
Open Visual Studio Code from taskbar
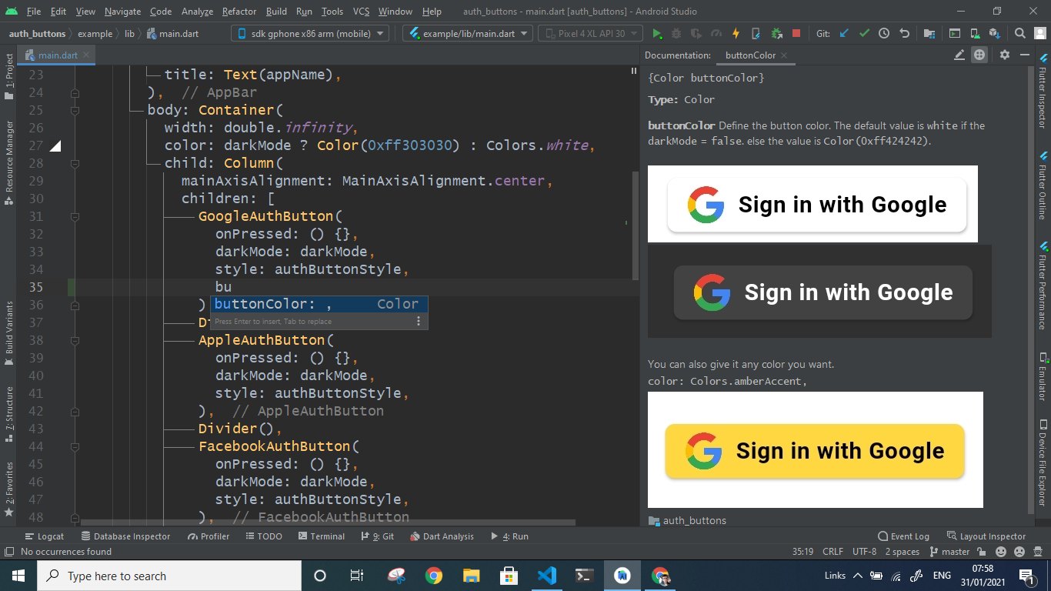[547, 576]
